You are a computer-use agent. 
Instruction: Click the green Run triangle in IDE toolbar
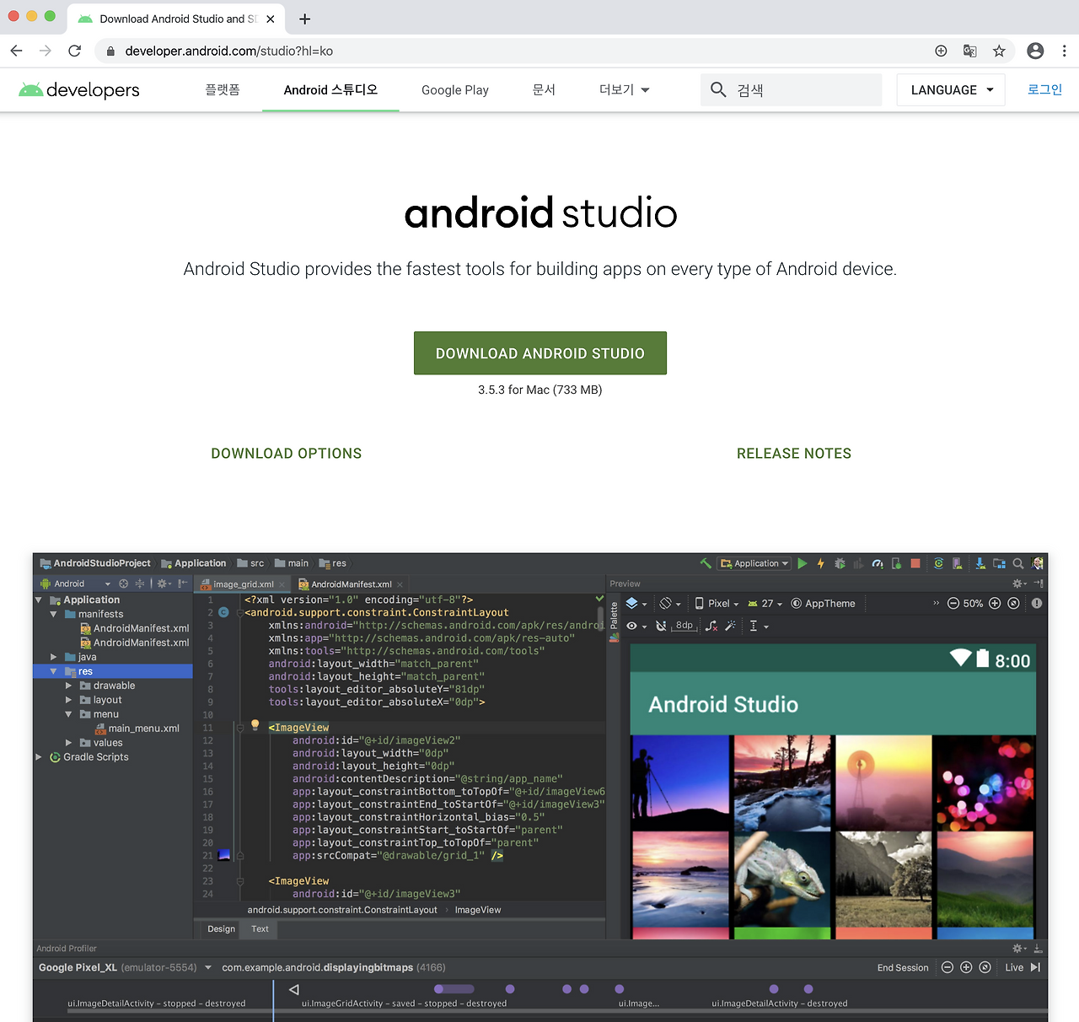(x=803, y=563)
